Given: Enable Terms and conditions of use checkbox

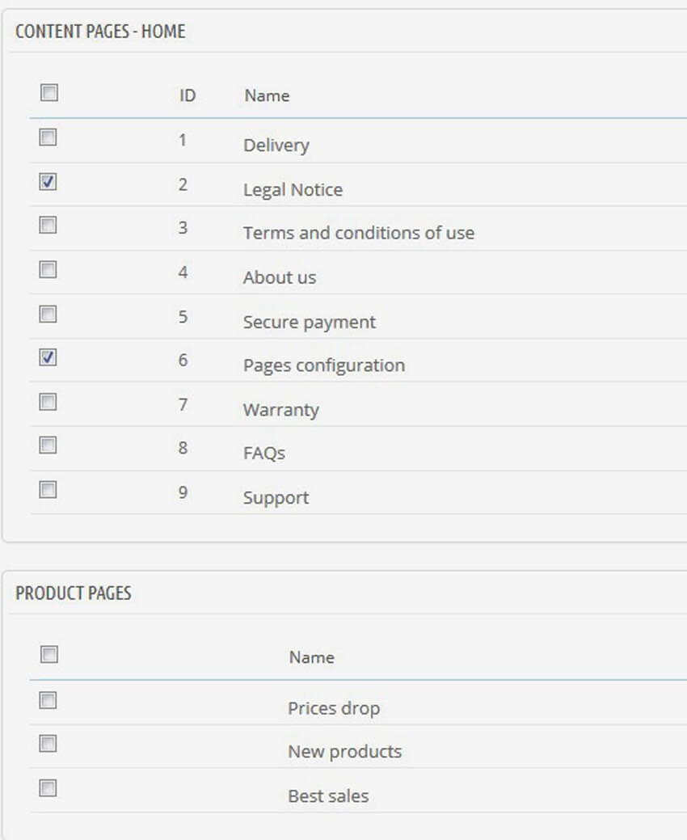Looking at the screenshot, I should 48,226.
